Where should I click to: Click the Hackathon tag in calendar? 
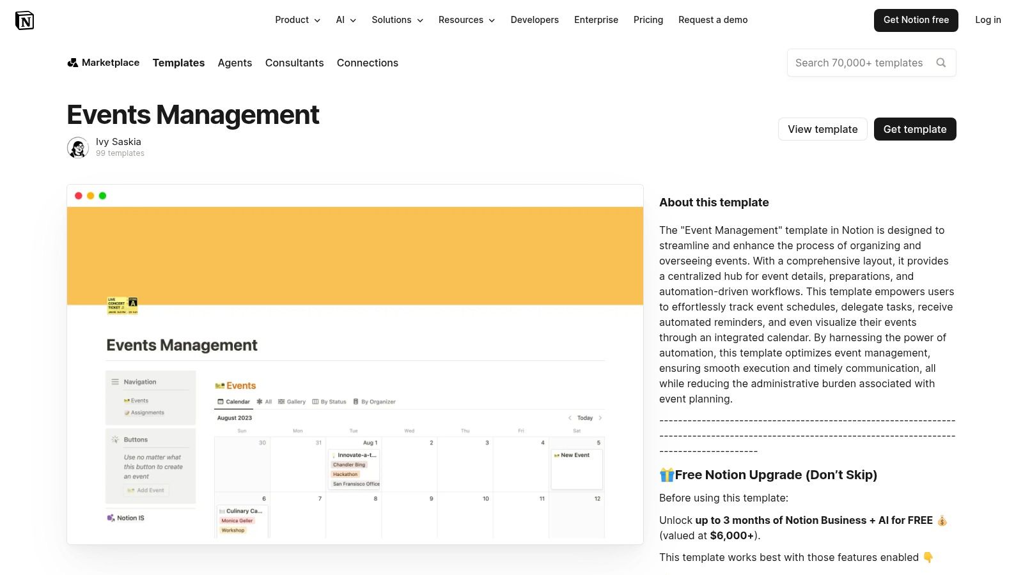point(345,474)
